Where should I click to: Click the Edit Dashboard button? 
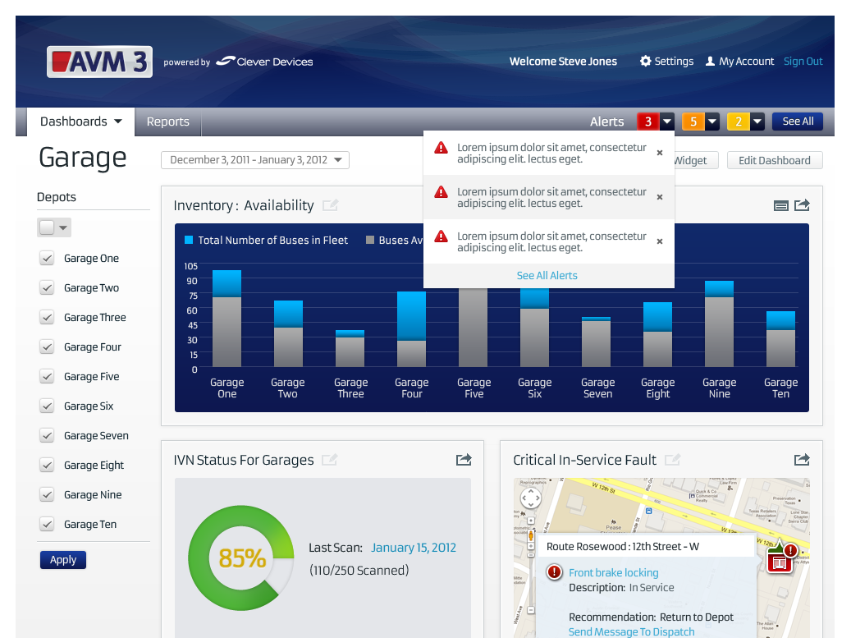click(x=775, y=160)
